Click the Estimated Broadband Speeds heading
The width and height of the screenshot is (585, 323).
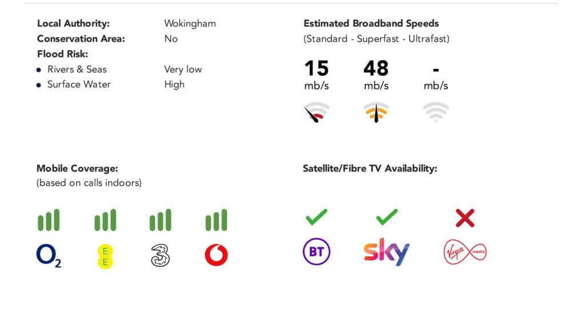click(x=371, y=23)
